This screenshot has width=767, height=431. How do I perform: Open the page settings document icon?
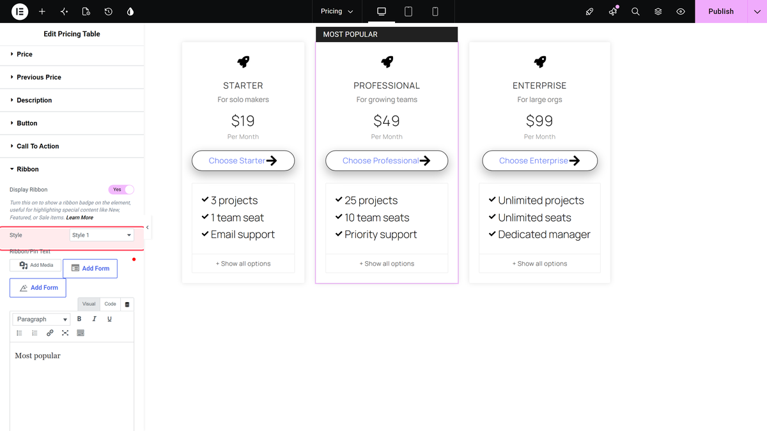[x=86, y=11]
